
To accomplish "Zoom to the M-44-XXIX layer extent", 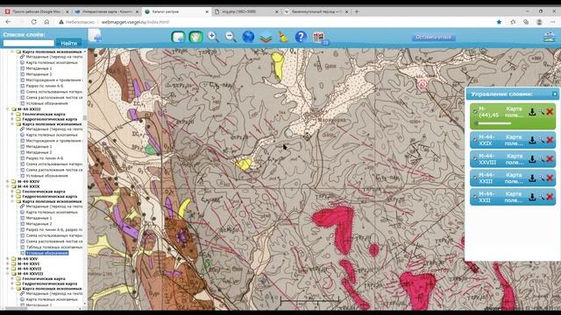I will (x=541, y=140).
